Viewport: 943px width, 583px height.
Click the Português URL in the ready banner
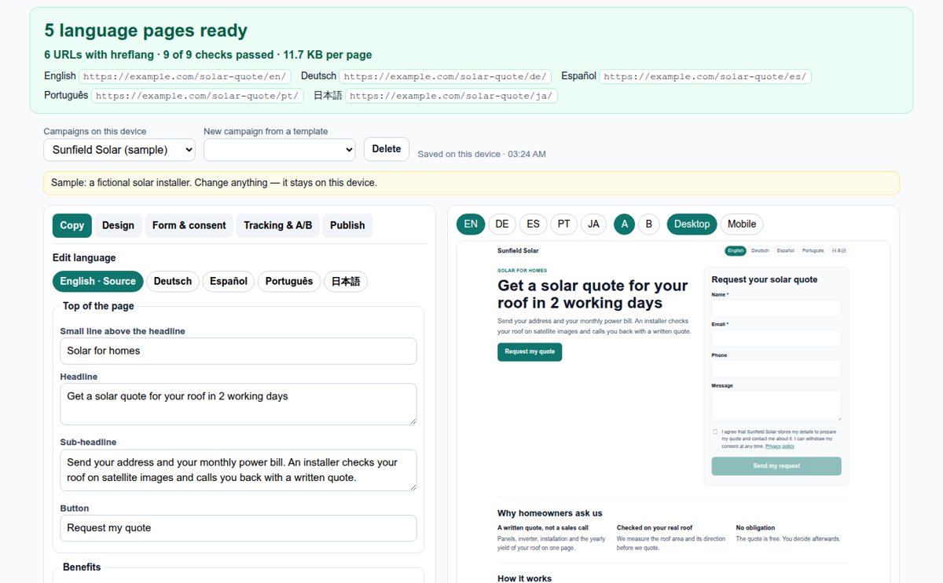tap(197, 96)
